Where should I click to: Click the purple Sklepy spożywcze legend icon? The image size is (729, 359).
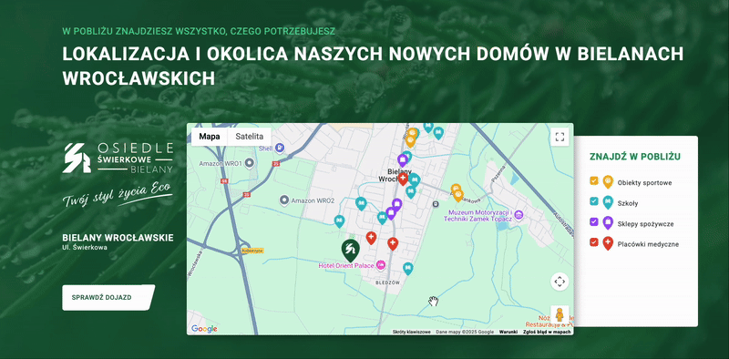[608, 222]
